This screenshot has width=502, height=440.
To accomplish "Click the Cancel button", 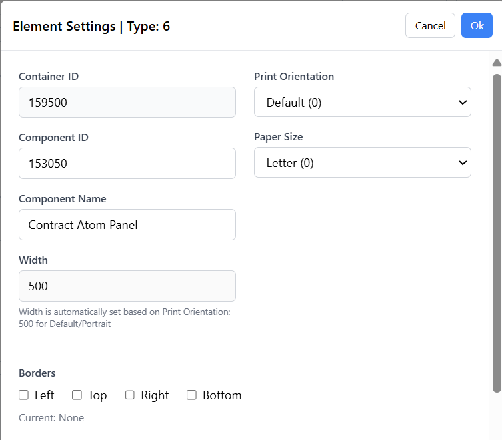I will [430, 25].
